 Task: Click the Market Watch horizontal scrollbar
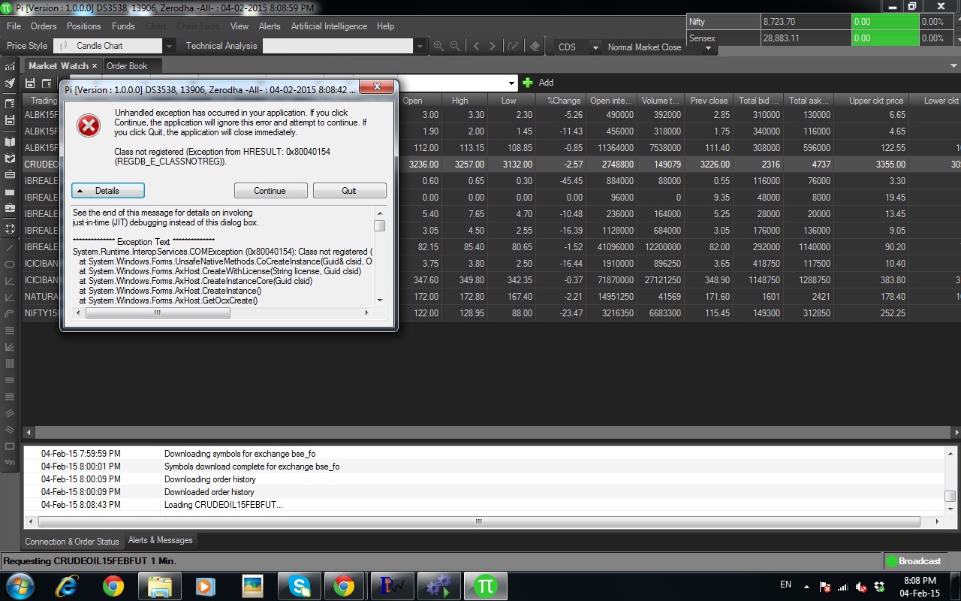click(x=491, y=433)
